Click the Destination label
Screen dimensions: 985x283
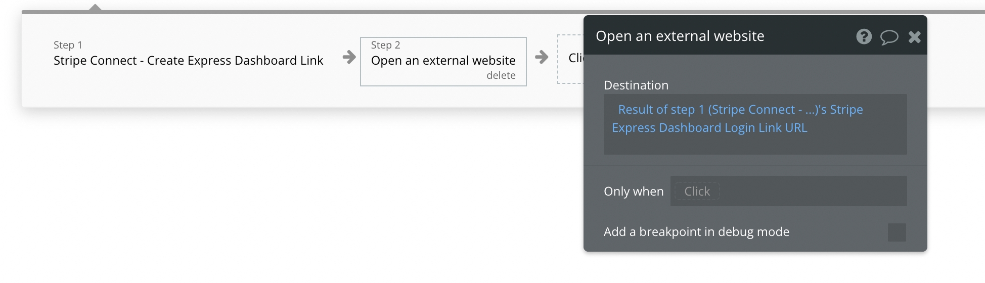(636, 85)
